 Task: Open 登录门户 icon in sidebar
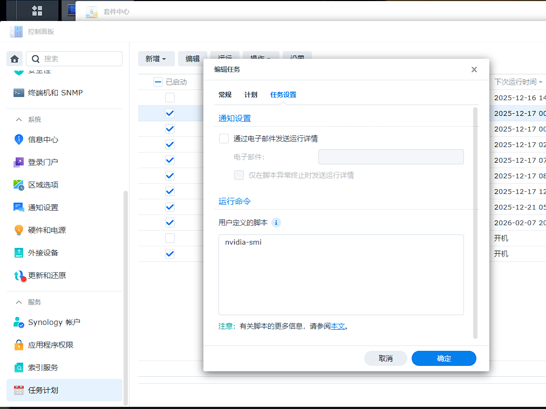(19, 162)
